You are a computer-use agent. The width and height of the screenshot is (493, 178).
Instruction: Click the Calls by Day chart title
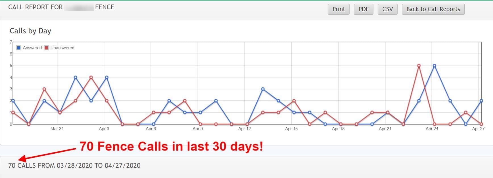[30, 31]
